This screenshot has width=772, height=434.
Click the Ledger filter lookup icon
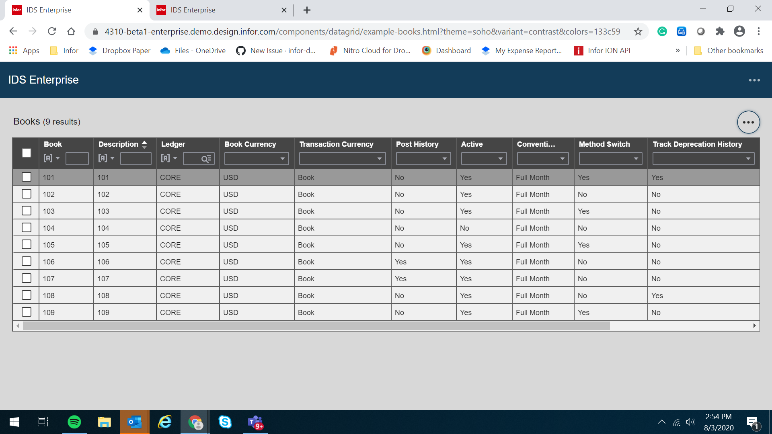coord(206,159)
